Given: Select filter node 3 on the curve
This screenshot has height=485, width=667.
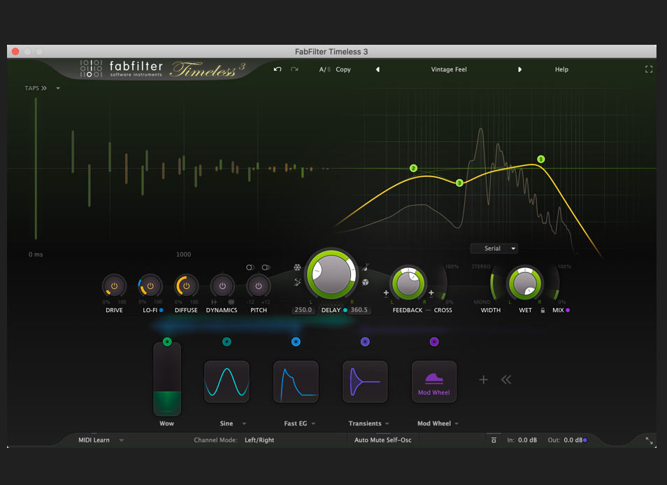Looking at the screenshot, I should [459, 183].
